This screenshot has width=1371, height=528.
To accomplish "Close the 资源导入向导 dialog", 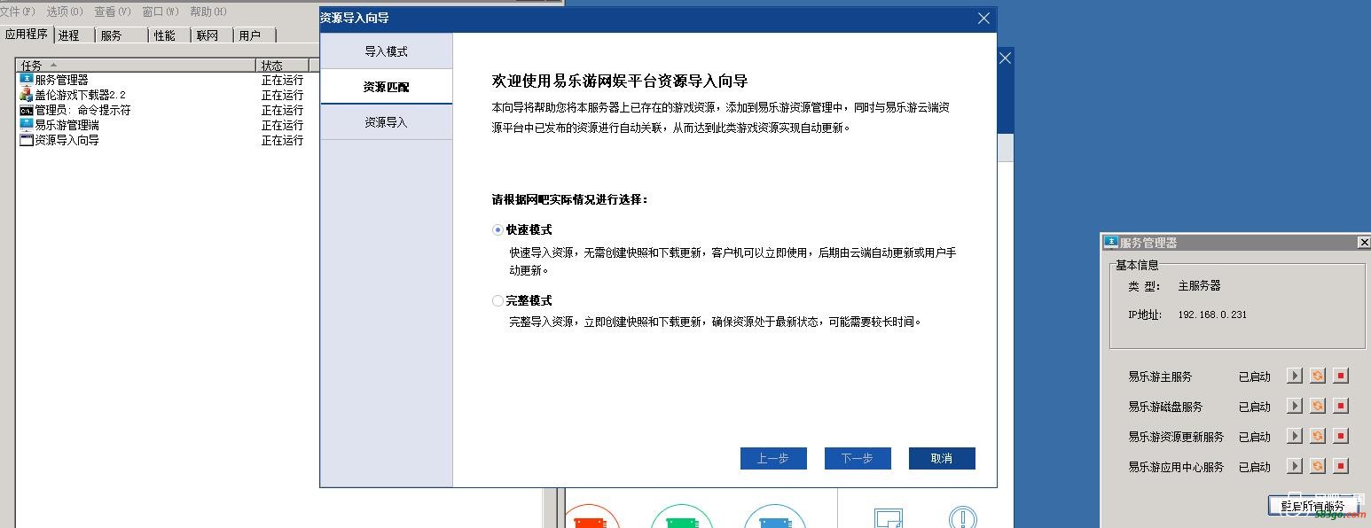I will [x=983, y=18].
